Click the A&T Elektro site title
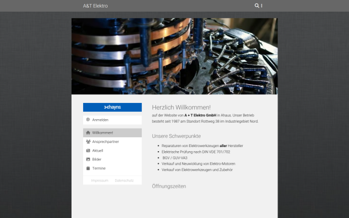The image size is (349, 218). [95, 6]
